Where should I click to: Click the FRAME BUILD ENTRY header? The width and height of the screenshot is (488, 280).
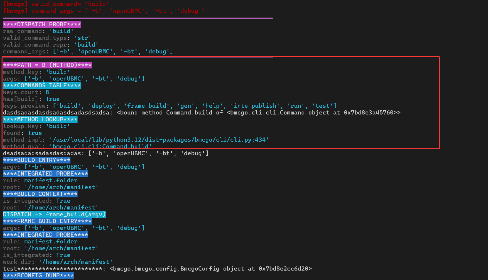[47, 221]
